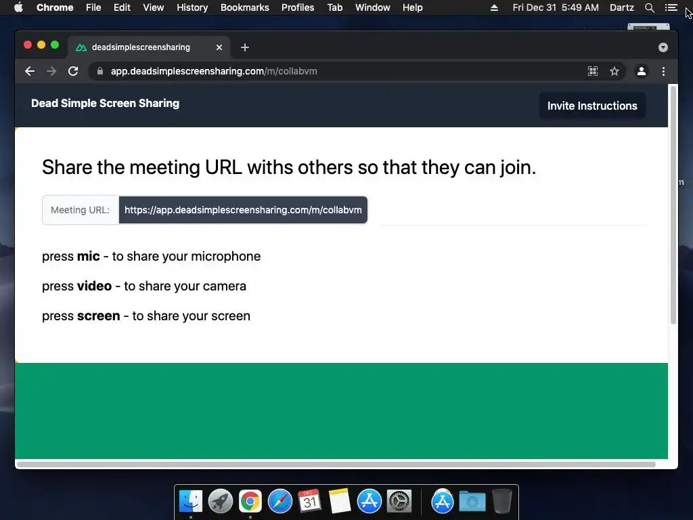Open the tab search dropdown arrow
This screenshot has width=693, height=520.
point(663,47)
